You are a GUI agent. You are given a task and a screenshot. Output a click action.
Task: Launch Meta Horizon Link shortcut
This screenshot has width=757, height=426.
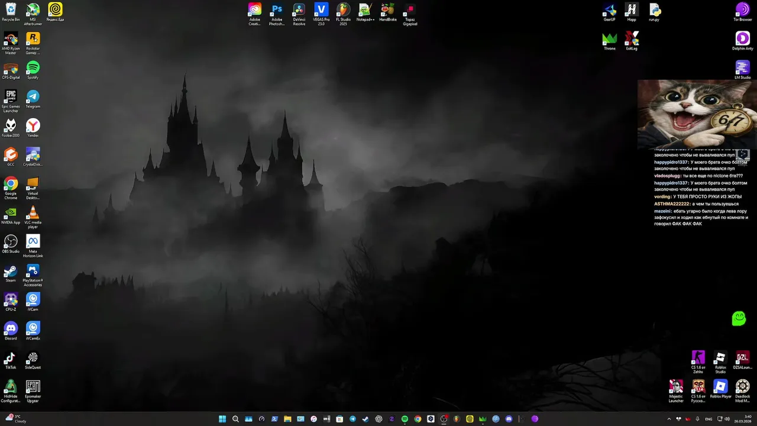(x=33, y=246)
